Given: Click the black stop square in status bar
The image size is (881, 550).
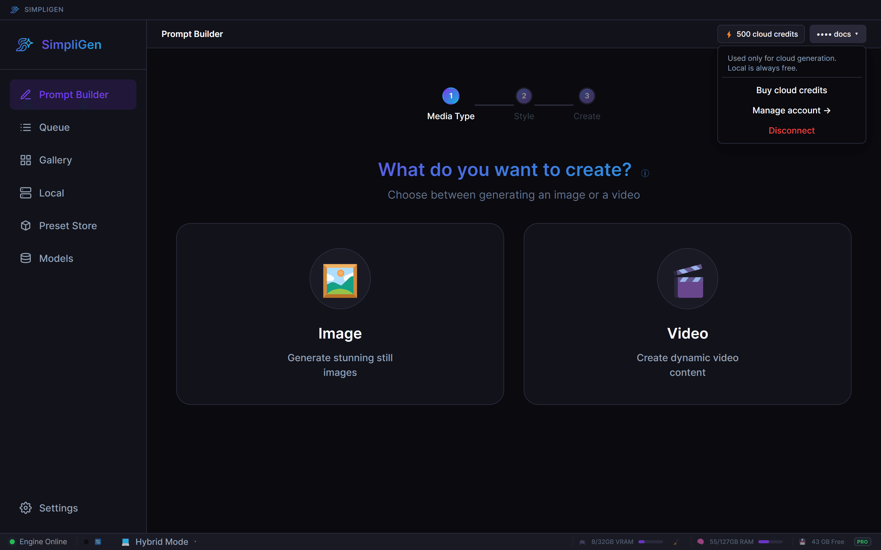Looking at the screenshot, I should pos(86,542).
